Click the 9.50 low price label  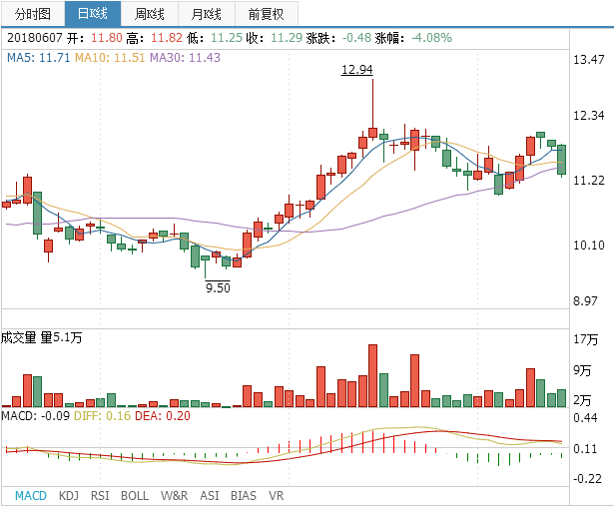[x=218, y=287]
